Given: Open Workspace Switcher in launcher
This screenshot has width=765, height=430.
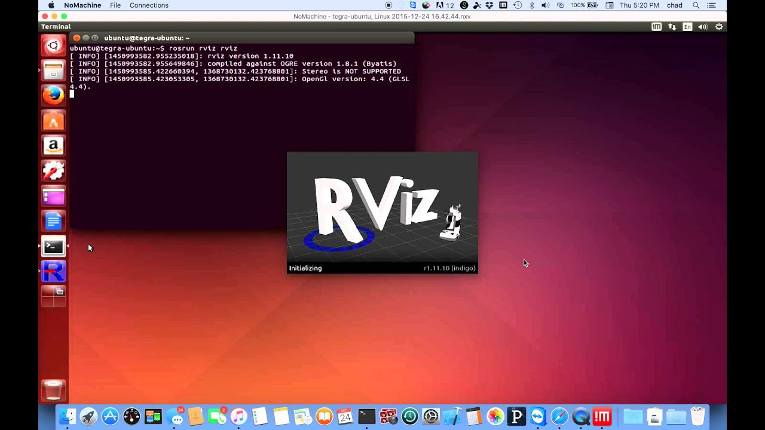Looking at the screenshot, I should 53,296.
